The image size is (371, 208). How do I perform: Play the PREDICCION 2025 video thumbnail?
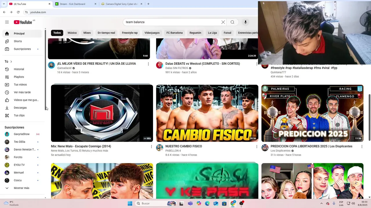tap(312, 113)
